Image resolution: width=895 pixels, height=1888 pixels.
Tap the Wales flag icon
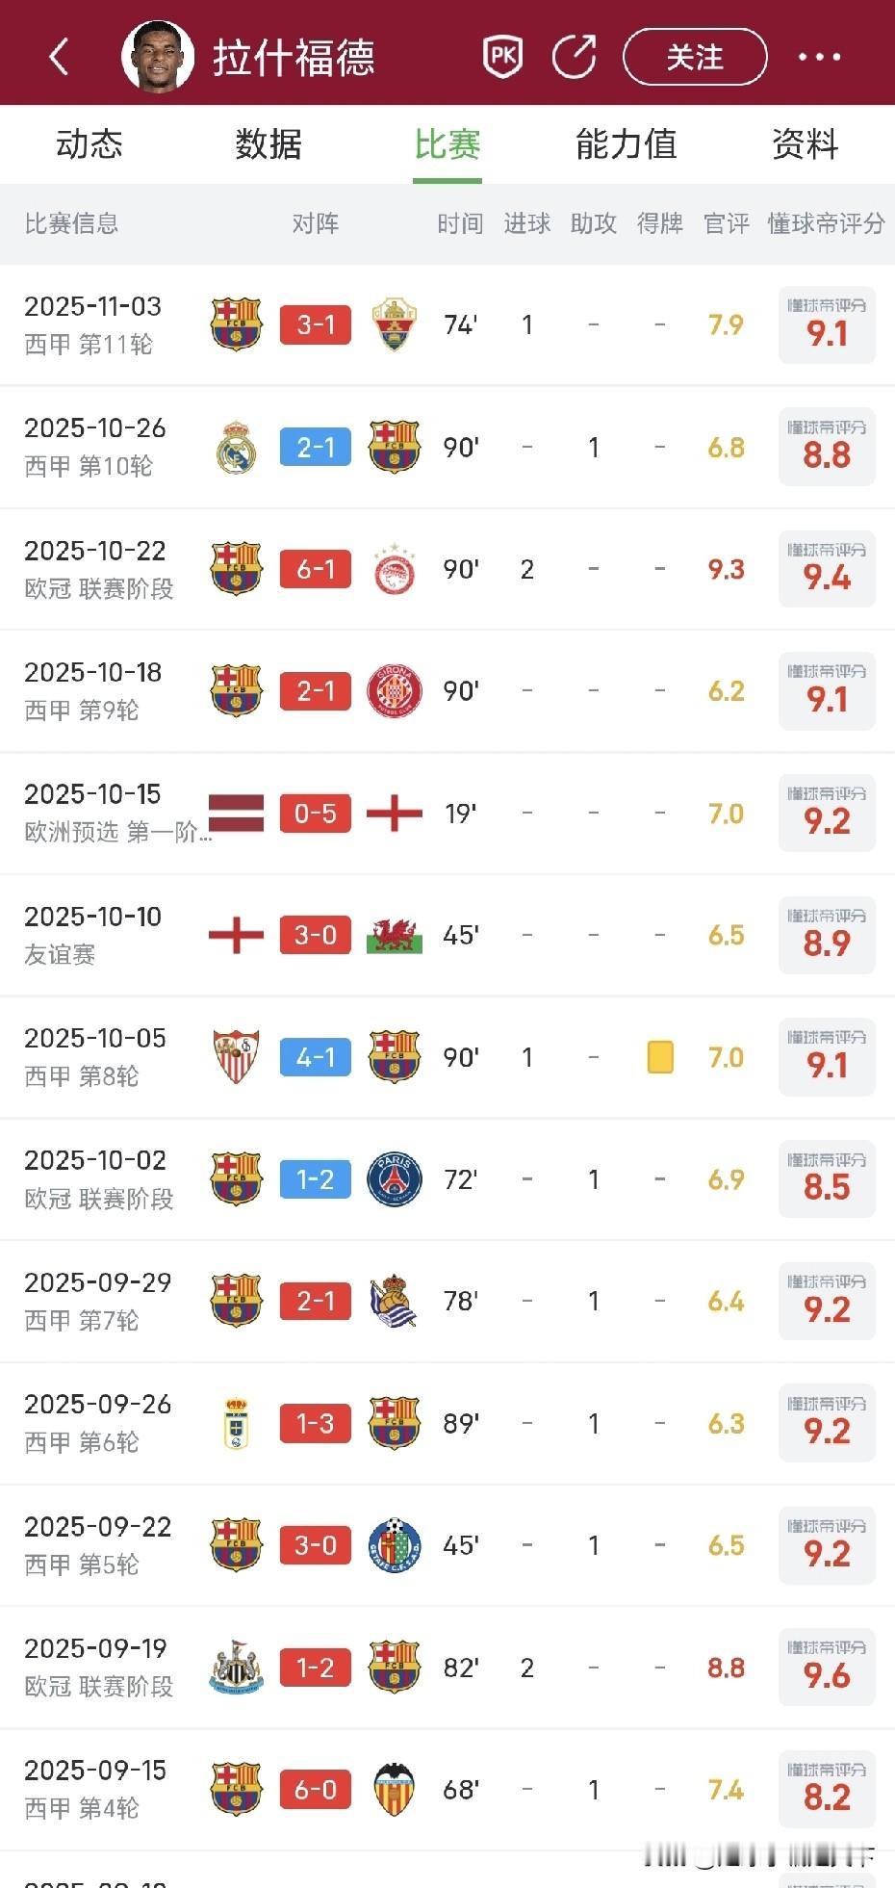pos(395,935)
